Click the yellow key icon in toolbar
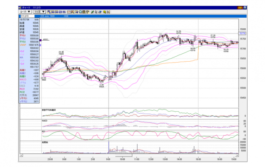Screen dimensions: 265x167 tap(104, 12)
